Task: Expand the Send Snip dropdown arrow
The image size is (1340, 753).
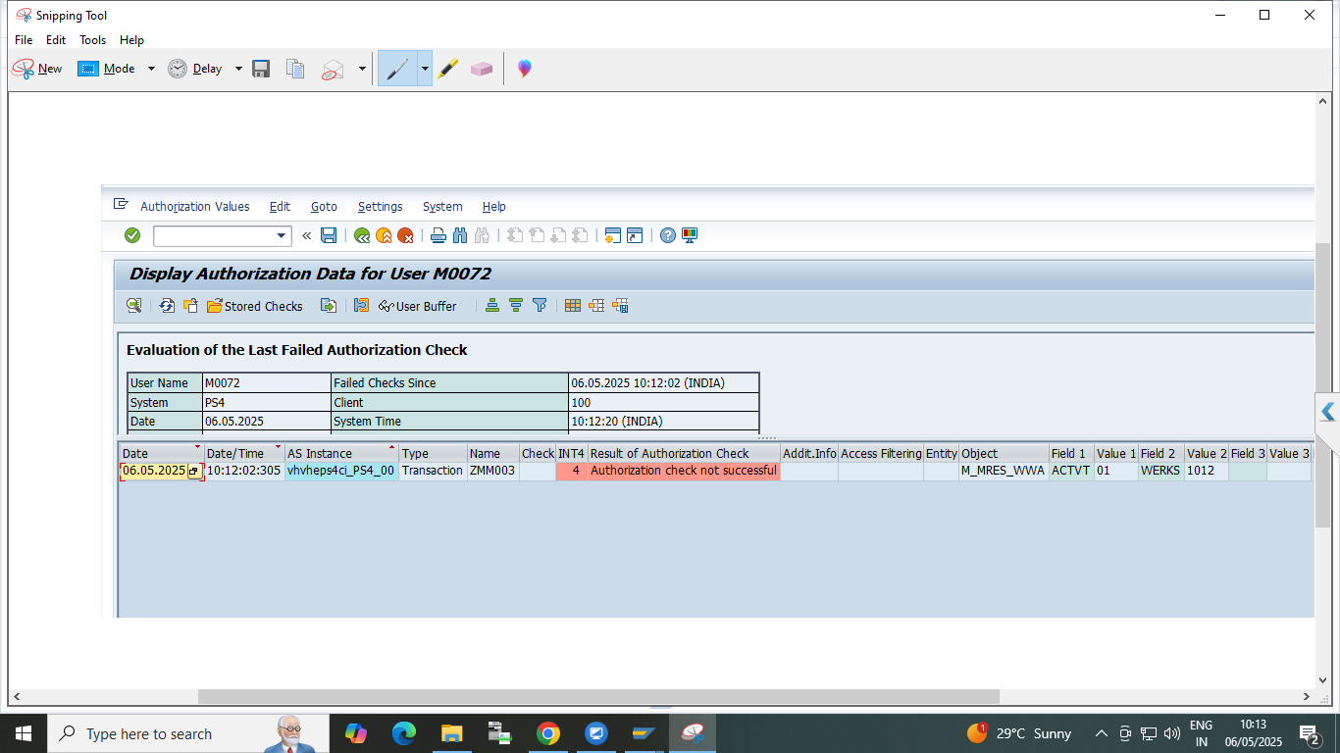Action: 362,69
